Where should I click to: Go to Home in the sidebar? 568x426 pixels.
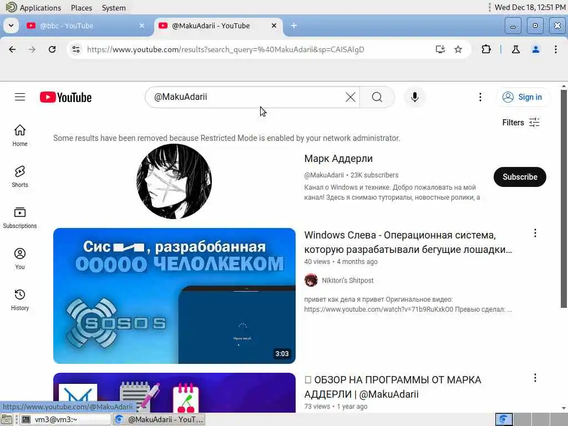pos(20,135)
